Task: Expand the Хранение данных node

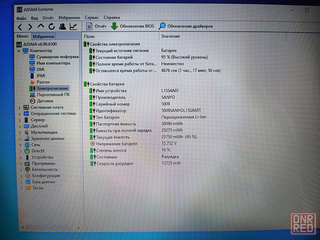Action: (x=20, y=139)
